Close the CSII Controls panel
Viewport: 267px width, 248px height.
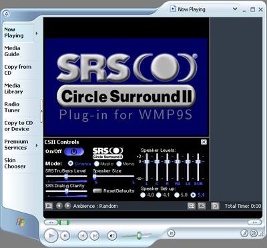pyautogui.click(x=204, y=142)
